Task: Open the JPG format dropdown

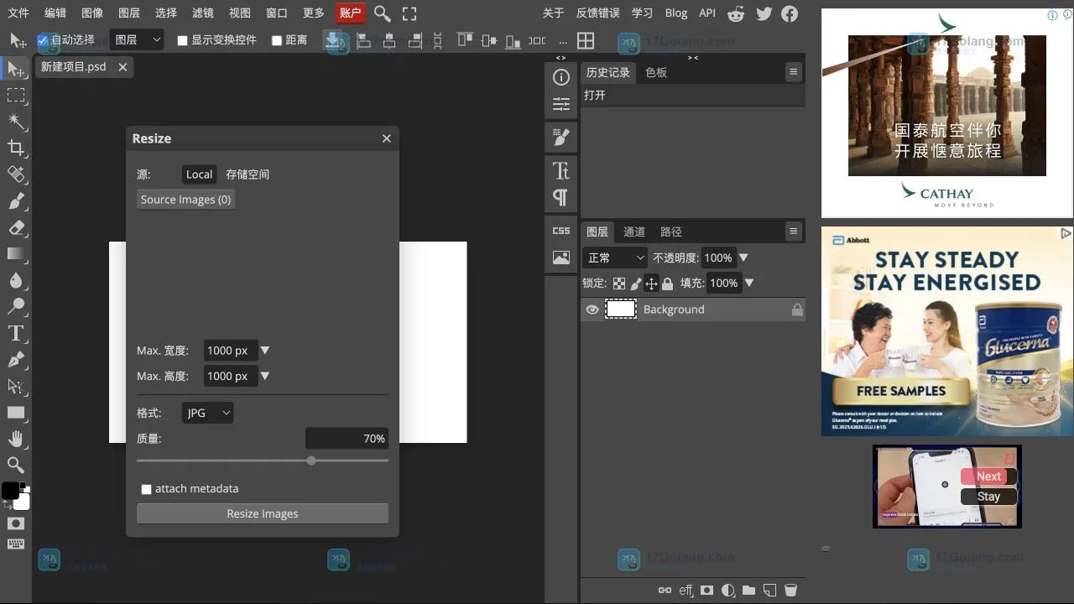Action: click(207, 413)
